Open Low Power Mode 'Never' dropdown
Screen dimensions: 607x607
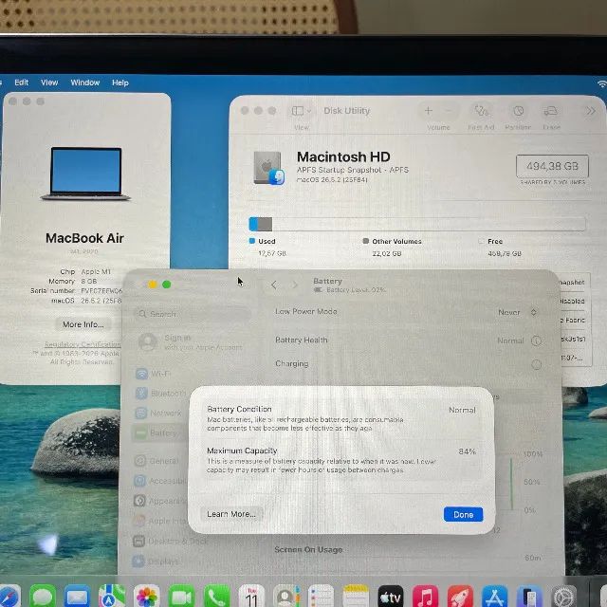pos(517,312)
